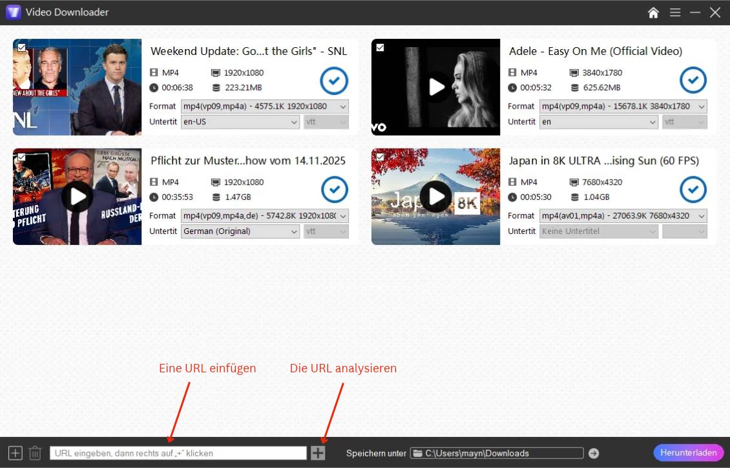
Task: Click the blue checkmark circle on Japan in 8K card
Action: 693,189
